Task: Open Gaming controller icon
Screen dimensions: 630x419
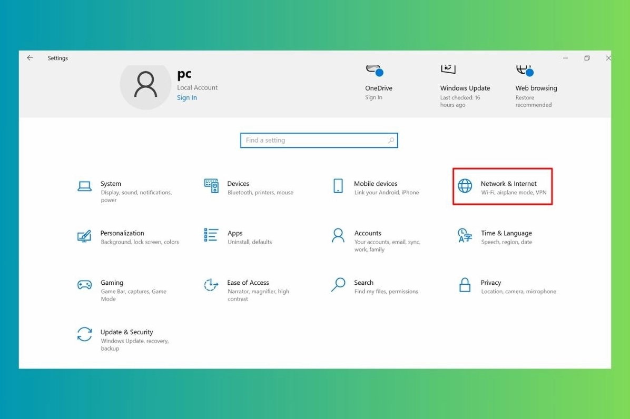Action: click(x=84, y=285)
